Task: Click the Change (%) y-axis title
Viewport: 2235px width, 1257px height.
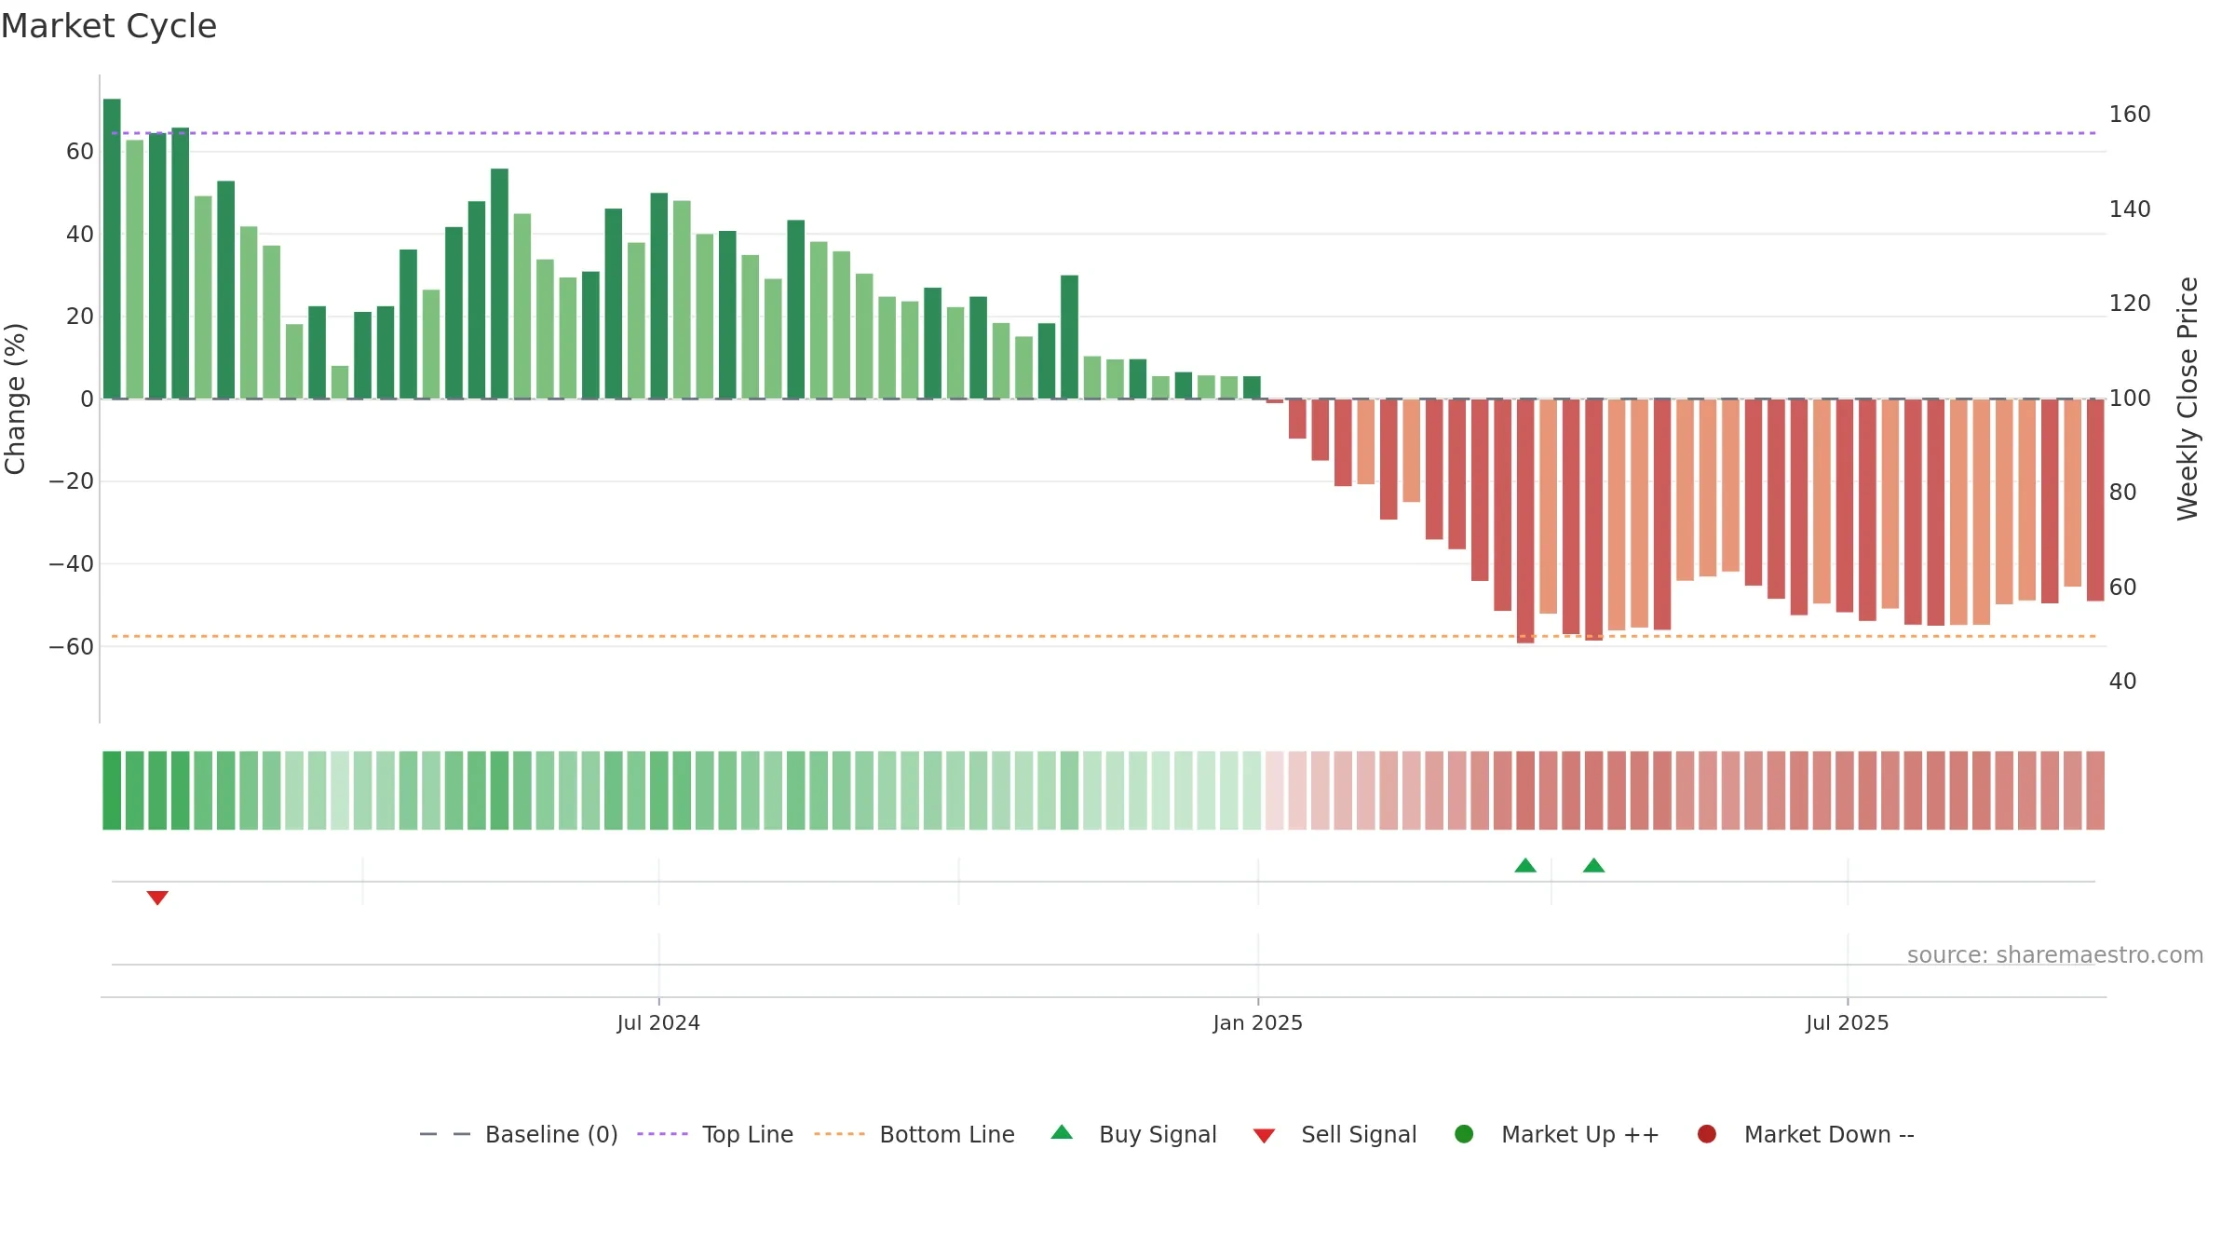Action: (15, 399)
